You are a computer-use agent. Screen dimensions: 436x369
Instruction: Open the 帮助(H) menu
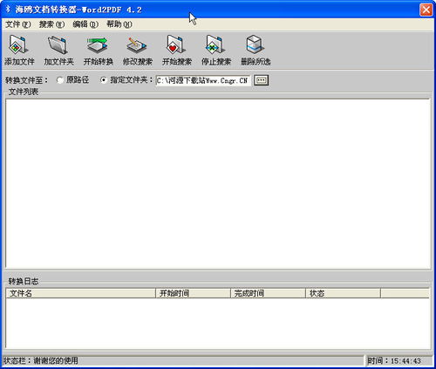tap(119, 24)
